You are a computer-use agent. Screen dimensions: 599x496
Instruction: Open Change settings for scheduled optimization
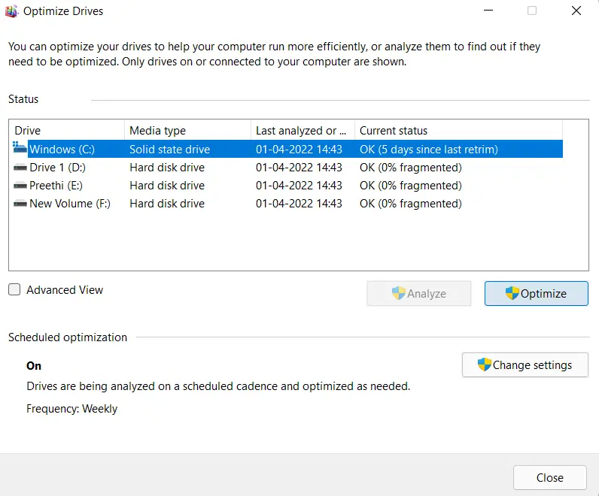point(525,364)
